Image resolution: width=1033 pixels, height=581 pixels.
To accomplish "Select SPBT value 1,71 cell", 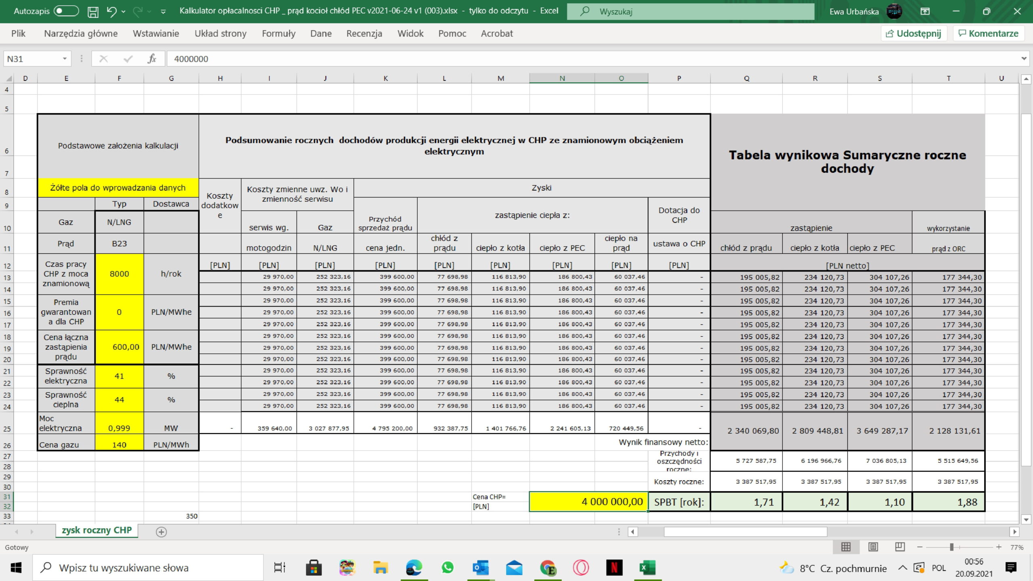I will 746,502.
